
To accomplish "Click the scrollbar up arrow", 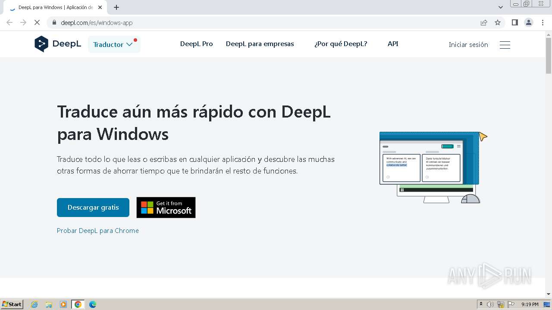I will point(549,34).
